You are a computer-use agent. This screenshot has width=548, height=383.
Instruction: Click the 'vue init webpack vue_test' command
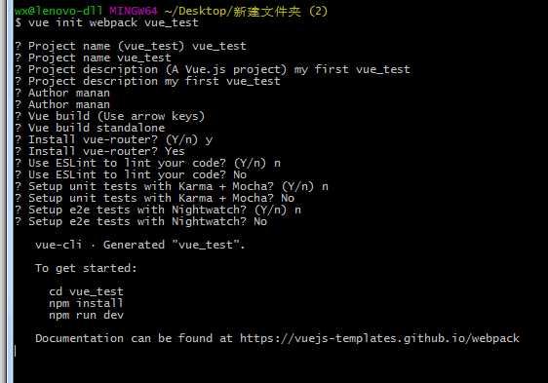(x=113, y=22)
